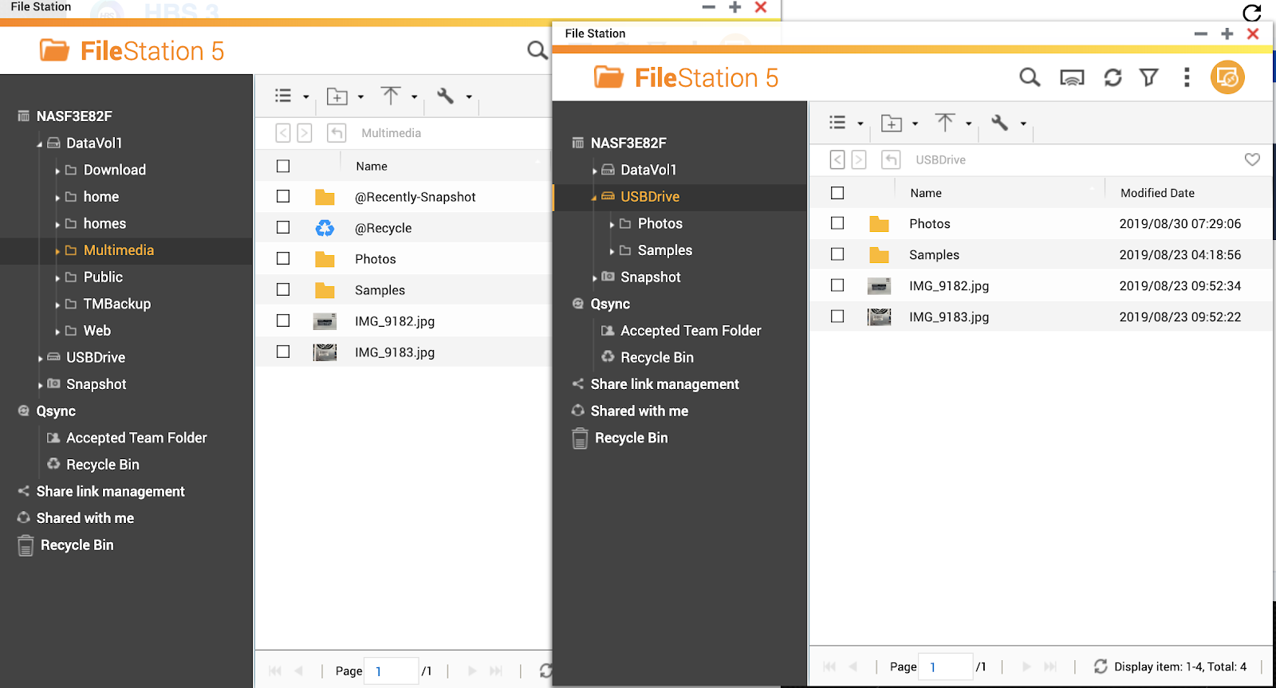
Task: Click create folder icon in back window
Action: pyautogui.click(x=337, y=96)
